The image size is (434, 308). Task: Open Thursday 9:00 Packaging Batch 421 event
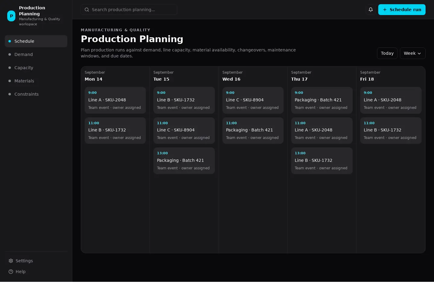[x=322, y=100]
